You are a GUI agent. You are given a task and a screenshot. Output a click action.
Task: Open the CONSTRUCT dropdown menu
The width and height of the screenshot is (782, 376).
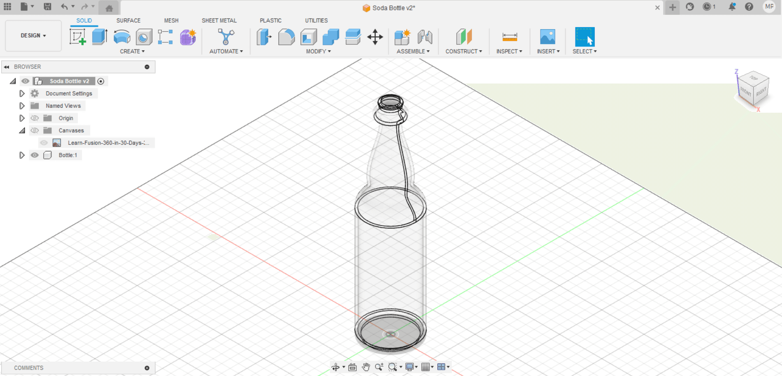464,51
